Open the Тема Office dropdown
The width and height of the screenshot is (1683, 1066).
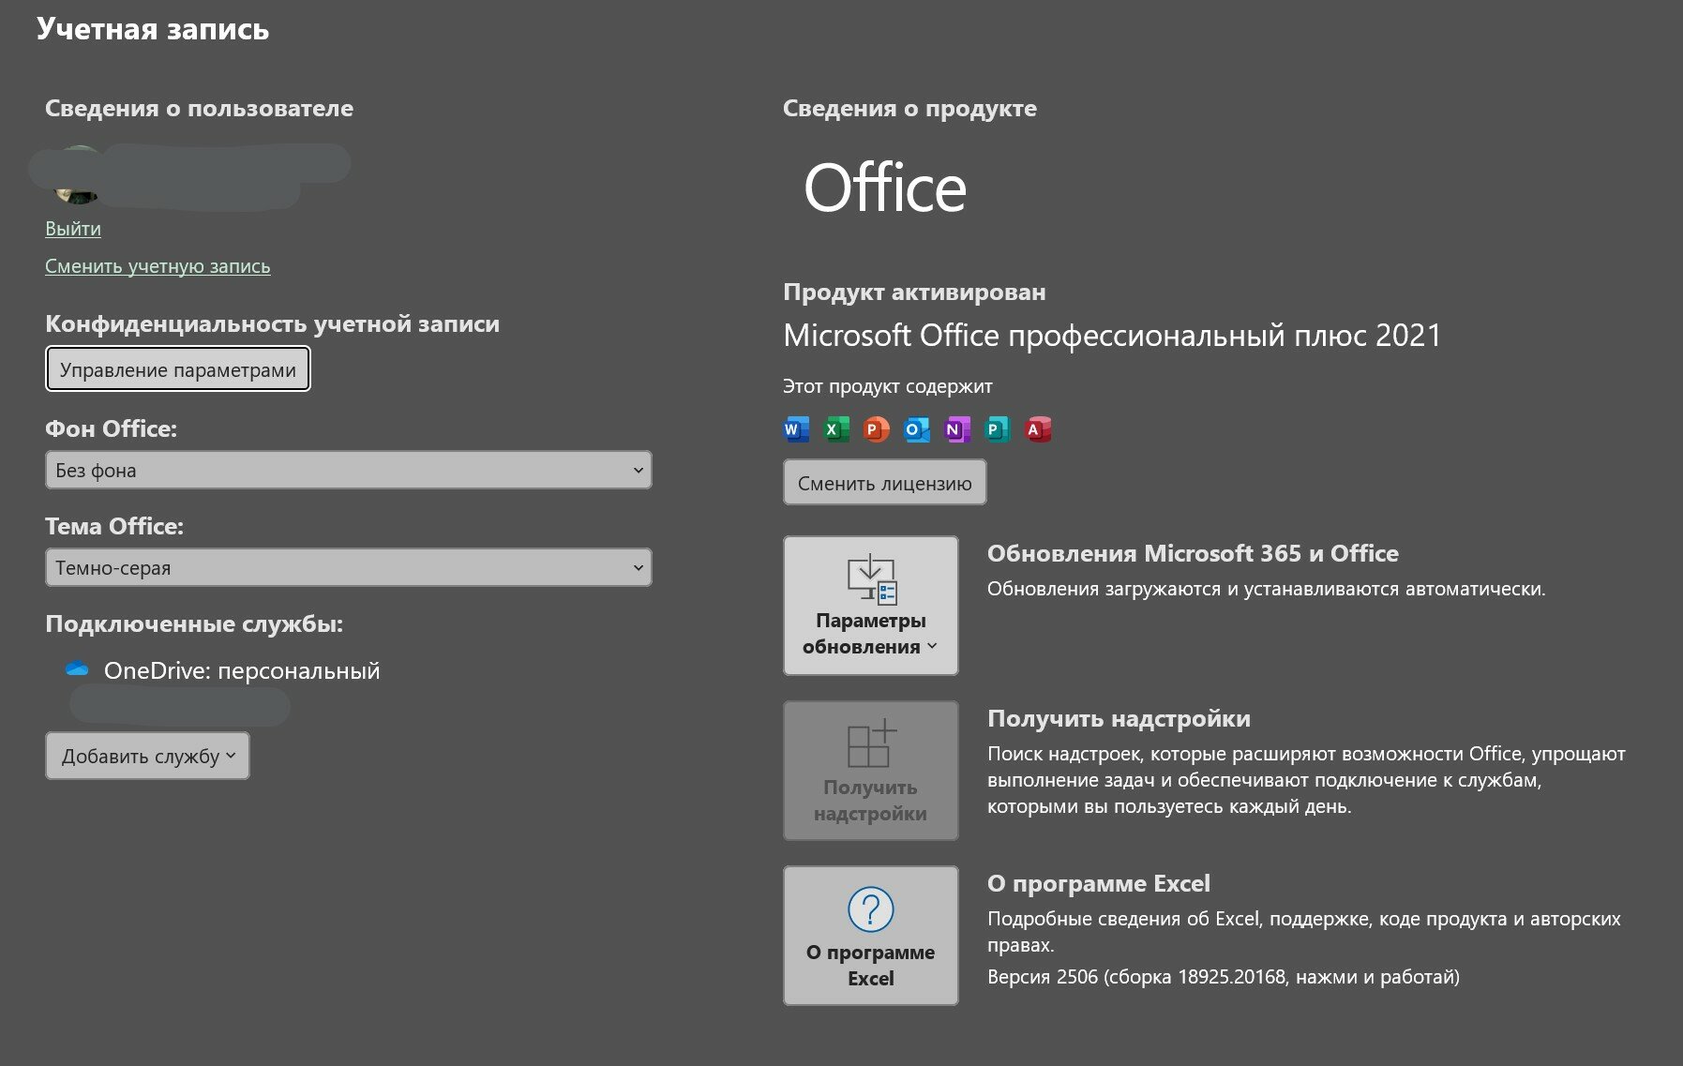[x=348, y=567]
